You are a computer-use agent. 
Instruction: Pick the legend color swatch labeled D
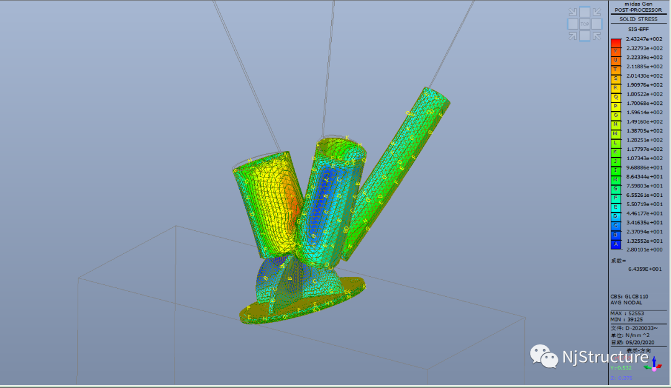point(616,217)
